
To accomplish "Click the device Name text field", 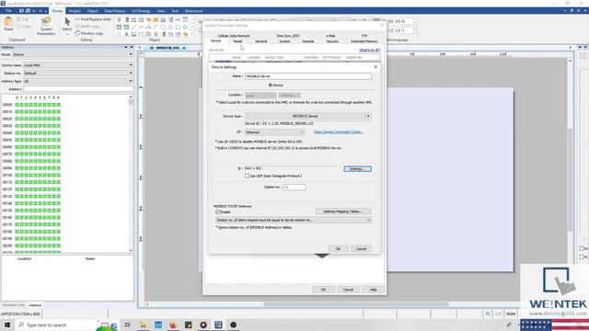I will [308, 76].
